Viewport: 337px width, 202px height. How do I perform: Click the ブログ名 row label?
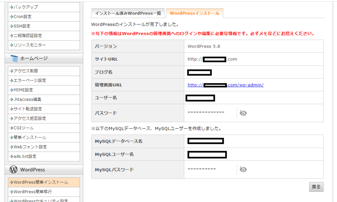click(x=104, y=72)
